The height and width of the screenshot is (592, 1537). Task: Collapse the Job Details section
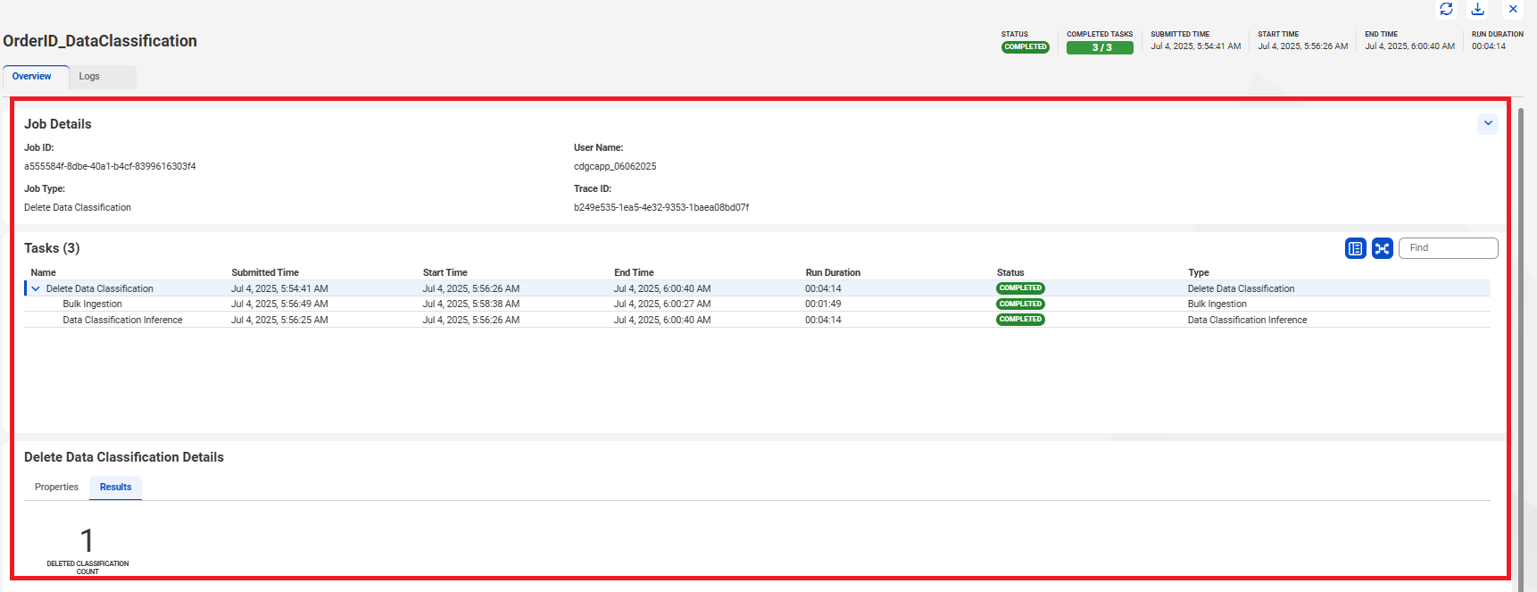pos(1488,123)
